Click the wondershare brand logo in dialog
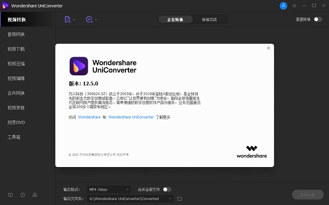 (252, 152)
